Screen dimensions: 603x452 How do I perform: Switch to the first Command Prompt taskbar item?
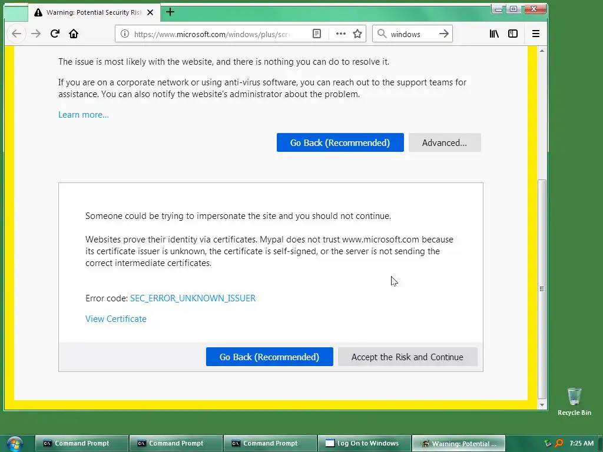pos(81,443)
